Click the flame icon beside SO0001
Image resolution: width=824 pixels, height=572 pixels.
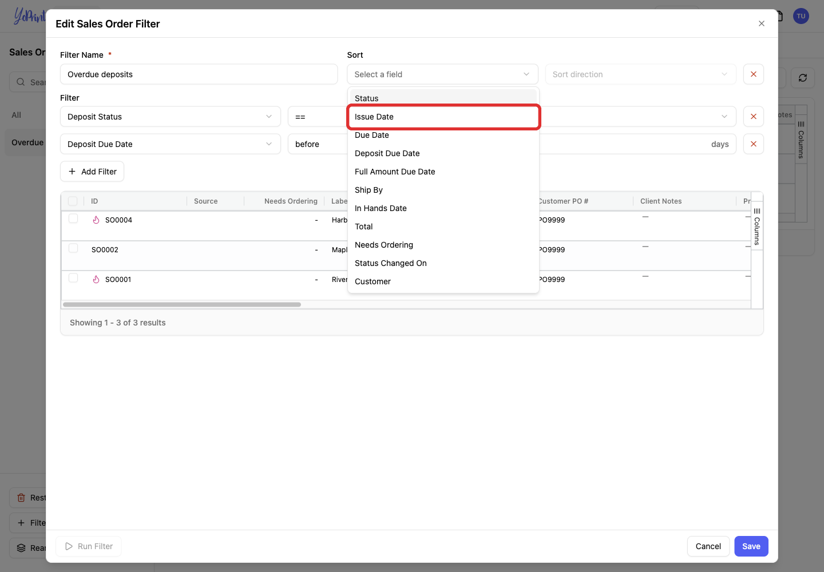96,279
